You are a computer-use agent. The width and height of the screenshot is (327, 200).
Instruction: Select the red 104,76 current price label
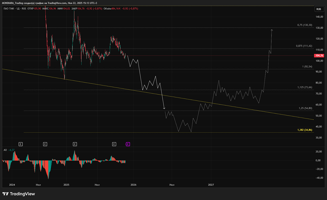click(319, 55)
